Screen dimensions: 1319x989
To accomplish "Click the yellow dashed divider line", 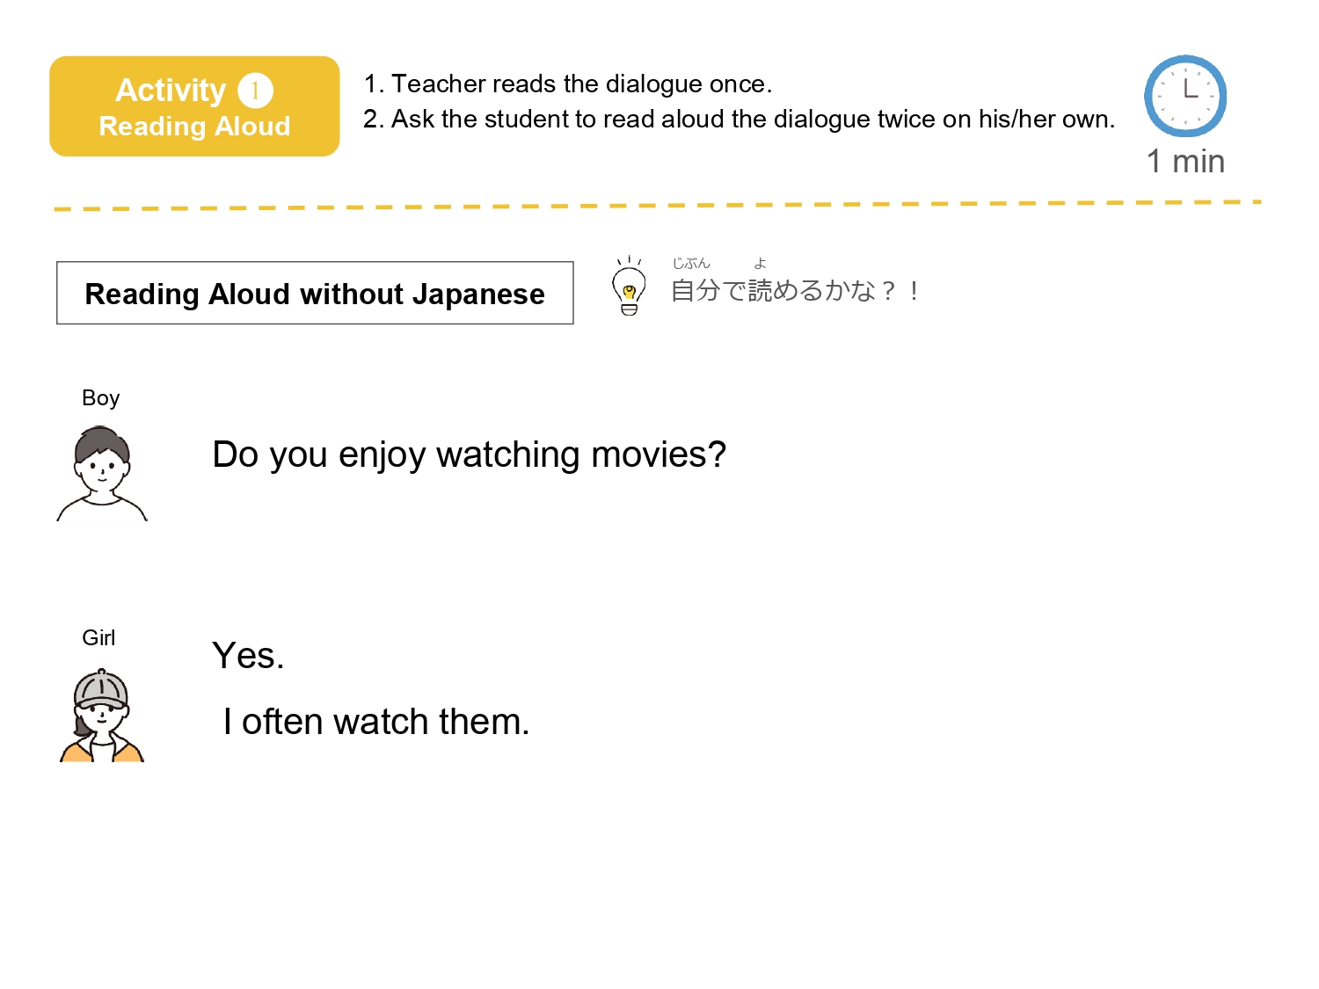I will point(658,206).
